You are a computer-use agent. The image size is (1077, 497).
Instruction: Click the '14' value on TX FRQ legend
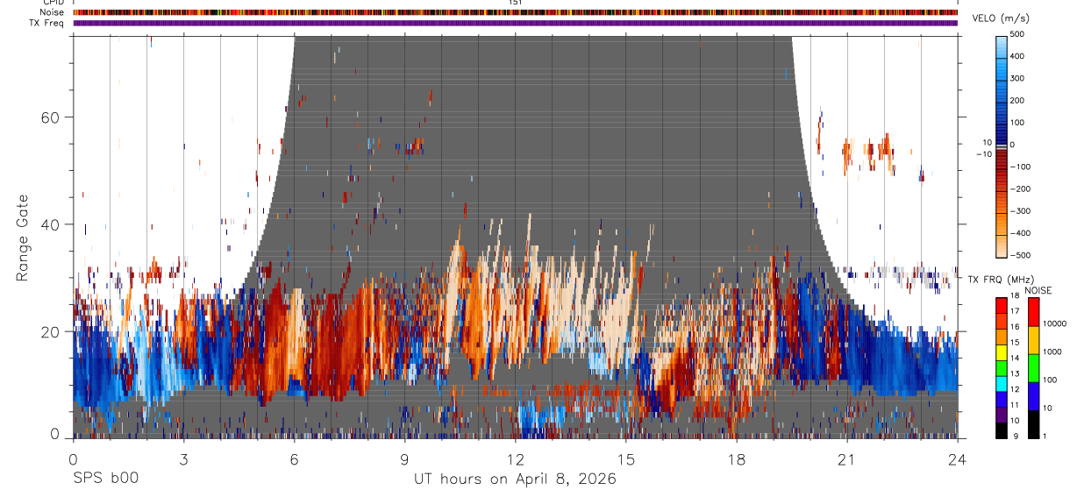1015,359
